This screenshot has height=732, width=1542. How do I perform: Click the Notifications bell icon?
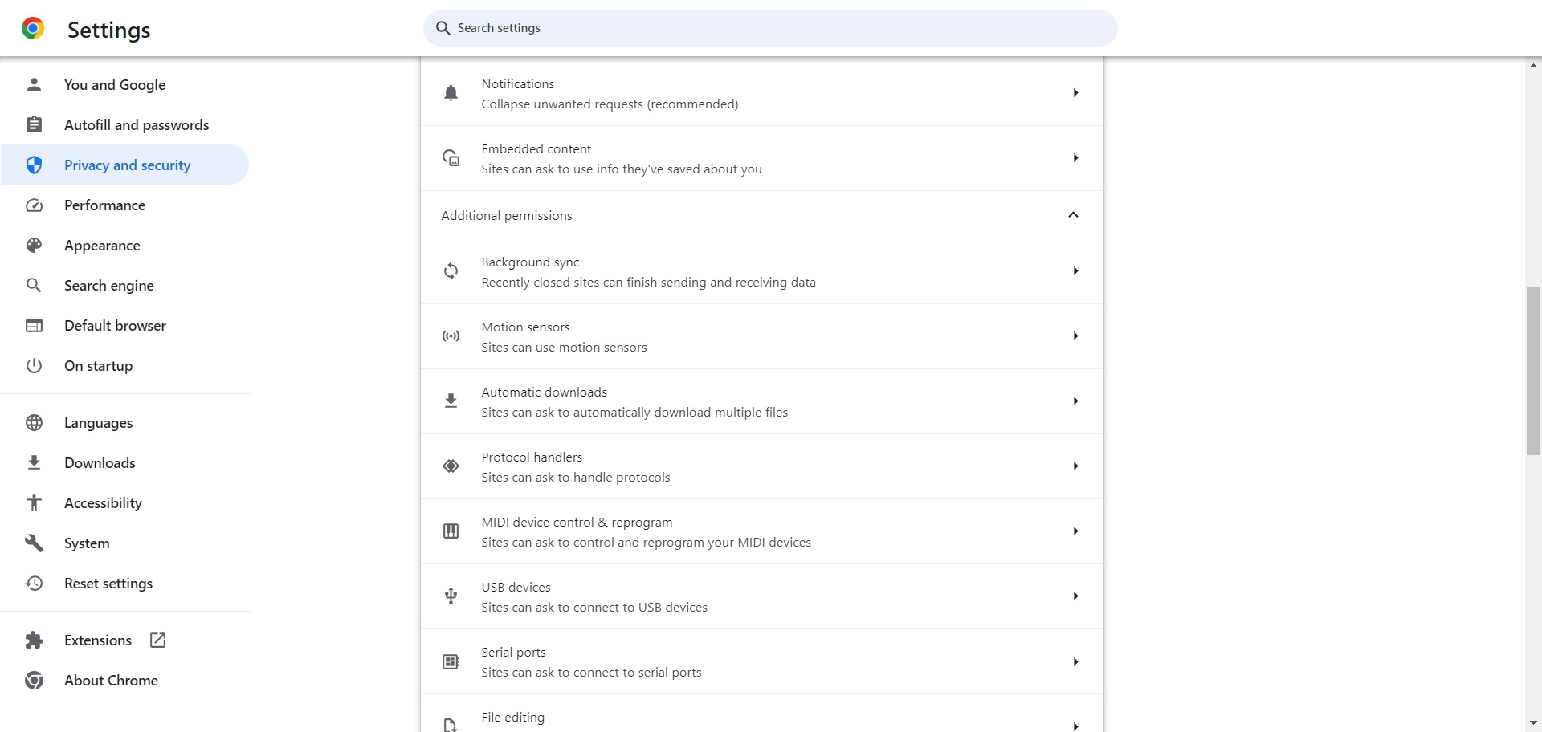451,93
